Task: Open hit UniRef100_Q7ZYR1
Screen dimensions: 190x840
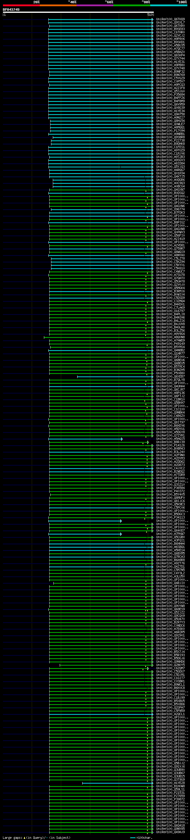Action: pos(170,436)
